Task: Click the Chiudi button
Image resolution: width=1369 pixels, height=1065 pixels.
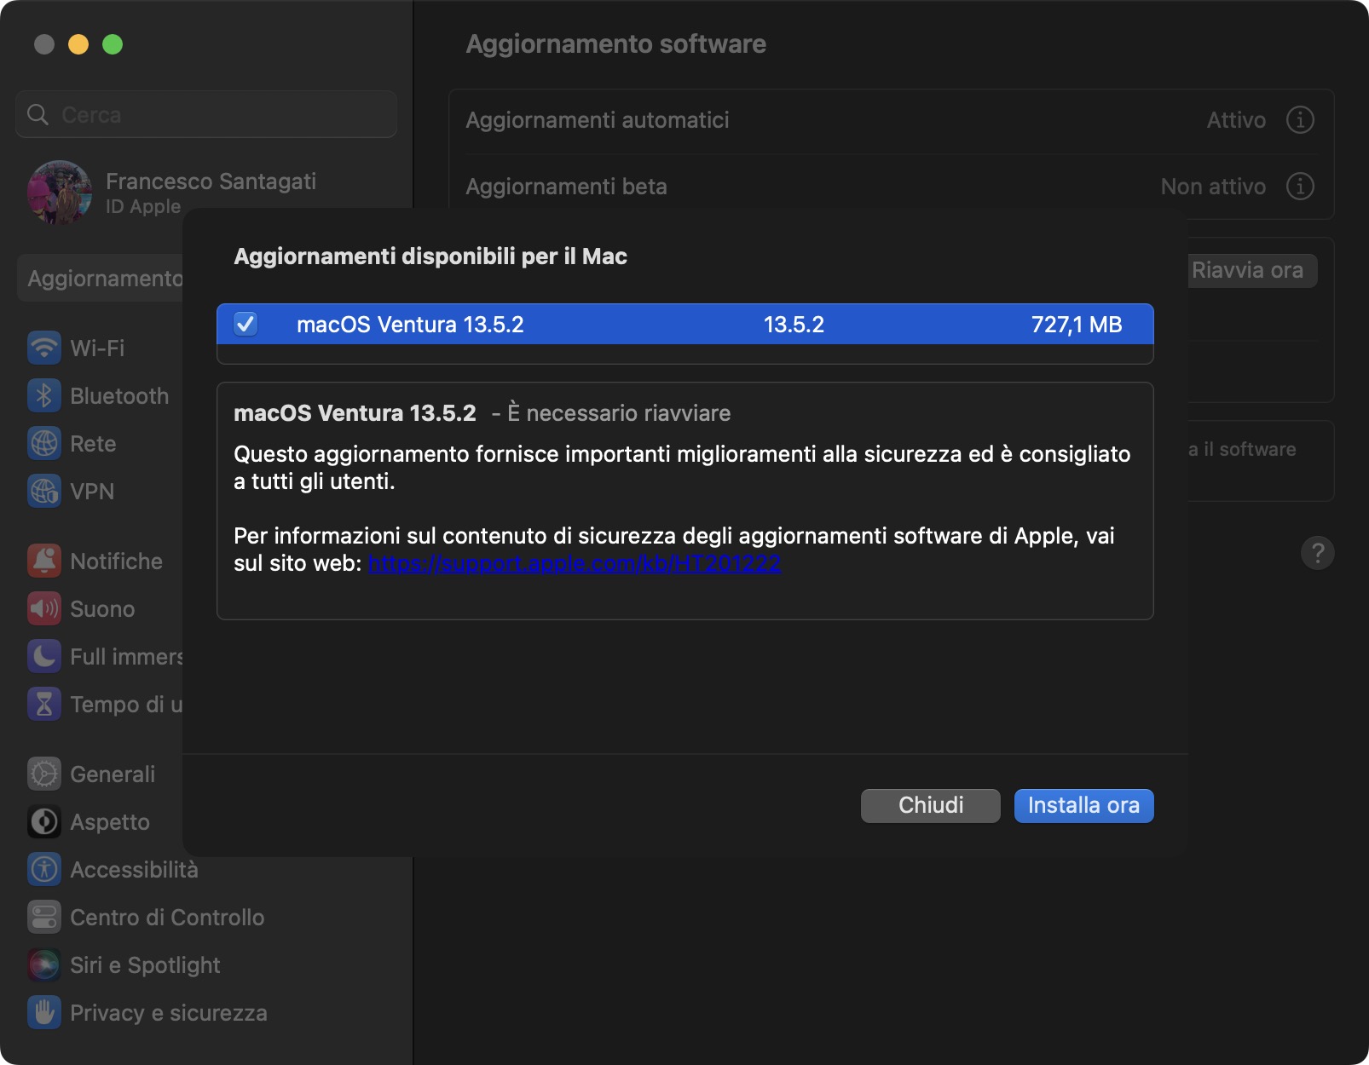Action: pyautogui.click(x=931, y=805)
